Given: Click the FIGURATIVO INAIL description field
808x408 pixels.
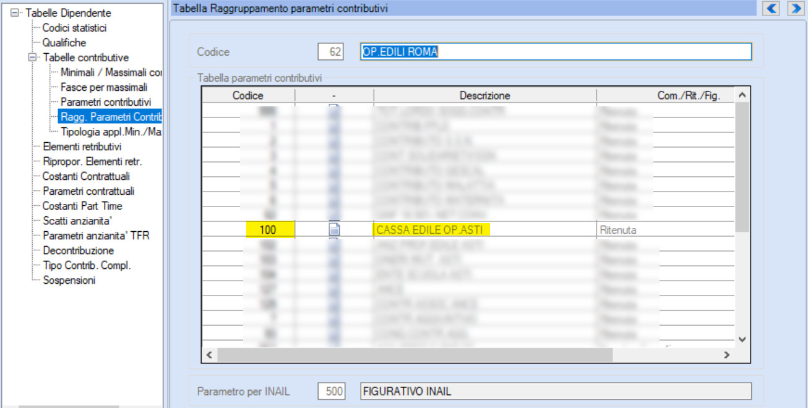Looking at the screenshot, I should coord(556,391).
